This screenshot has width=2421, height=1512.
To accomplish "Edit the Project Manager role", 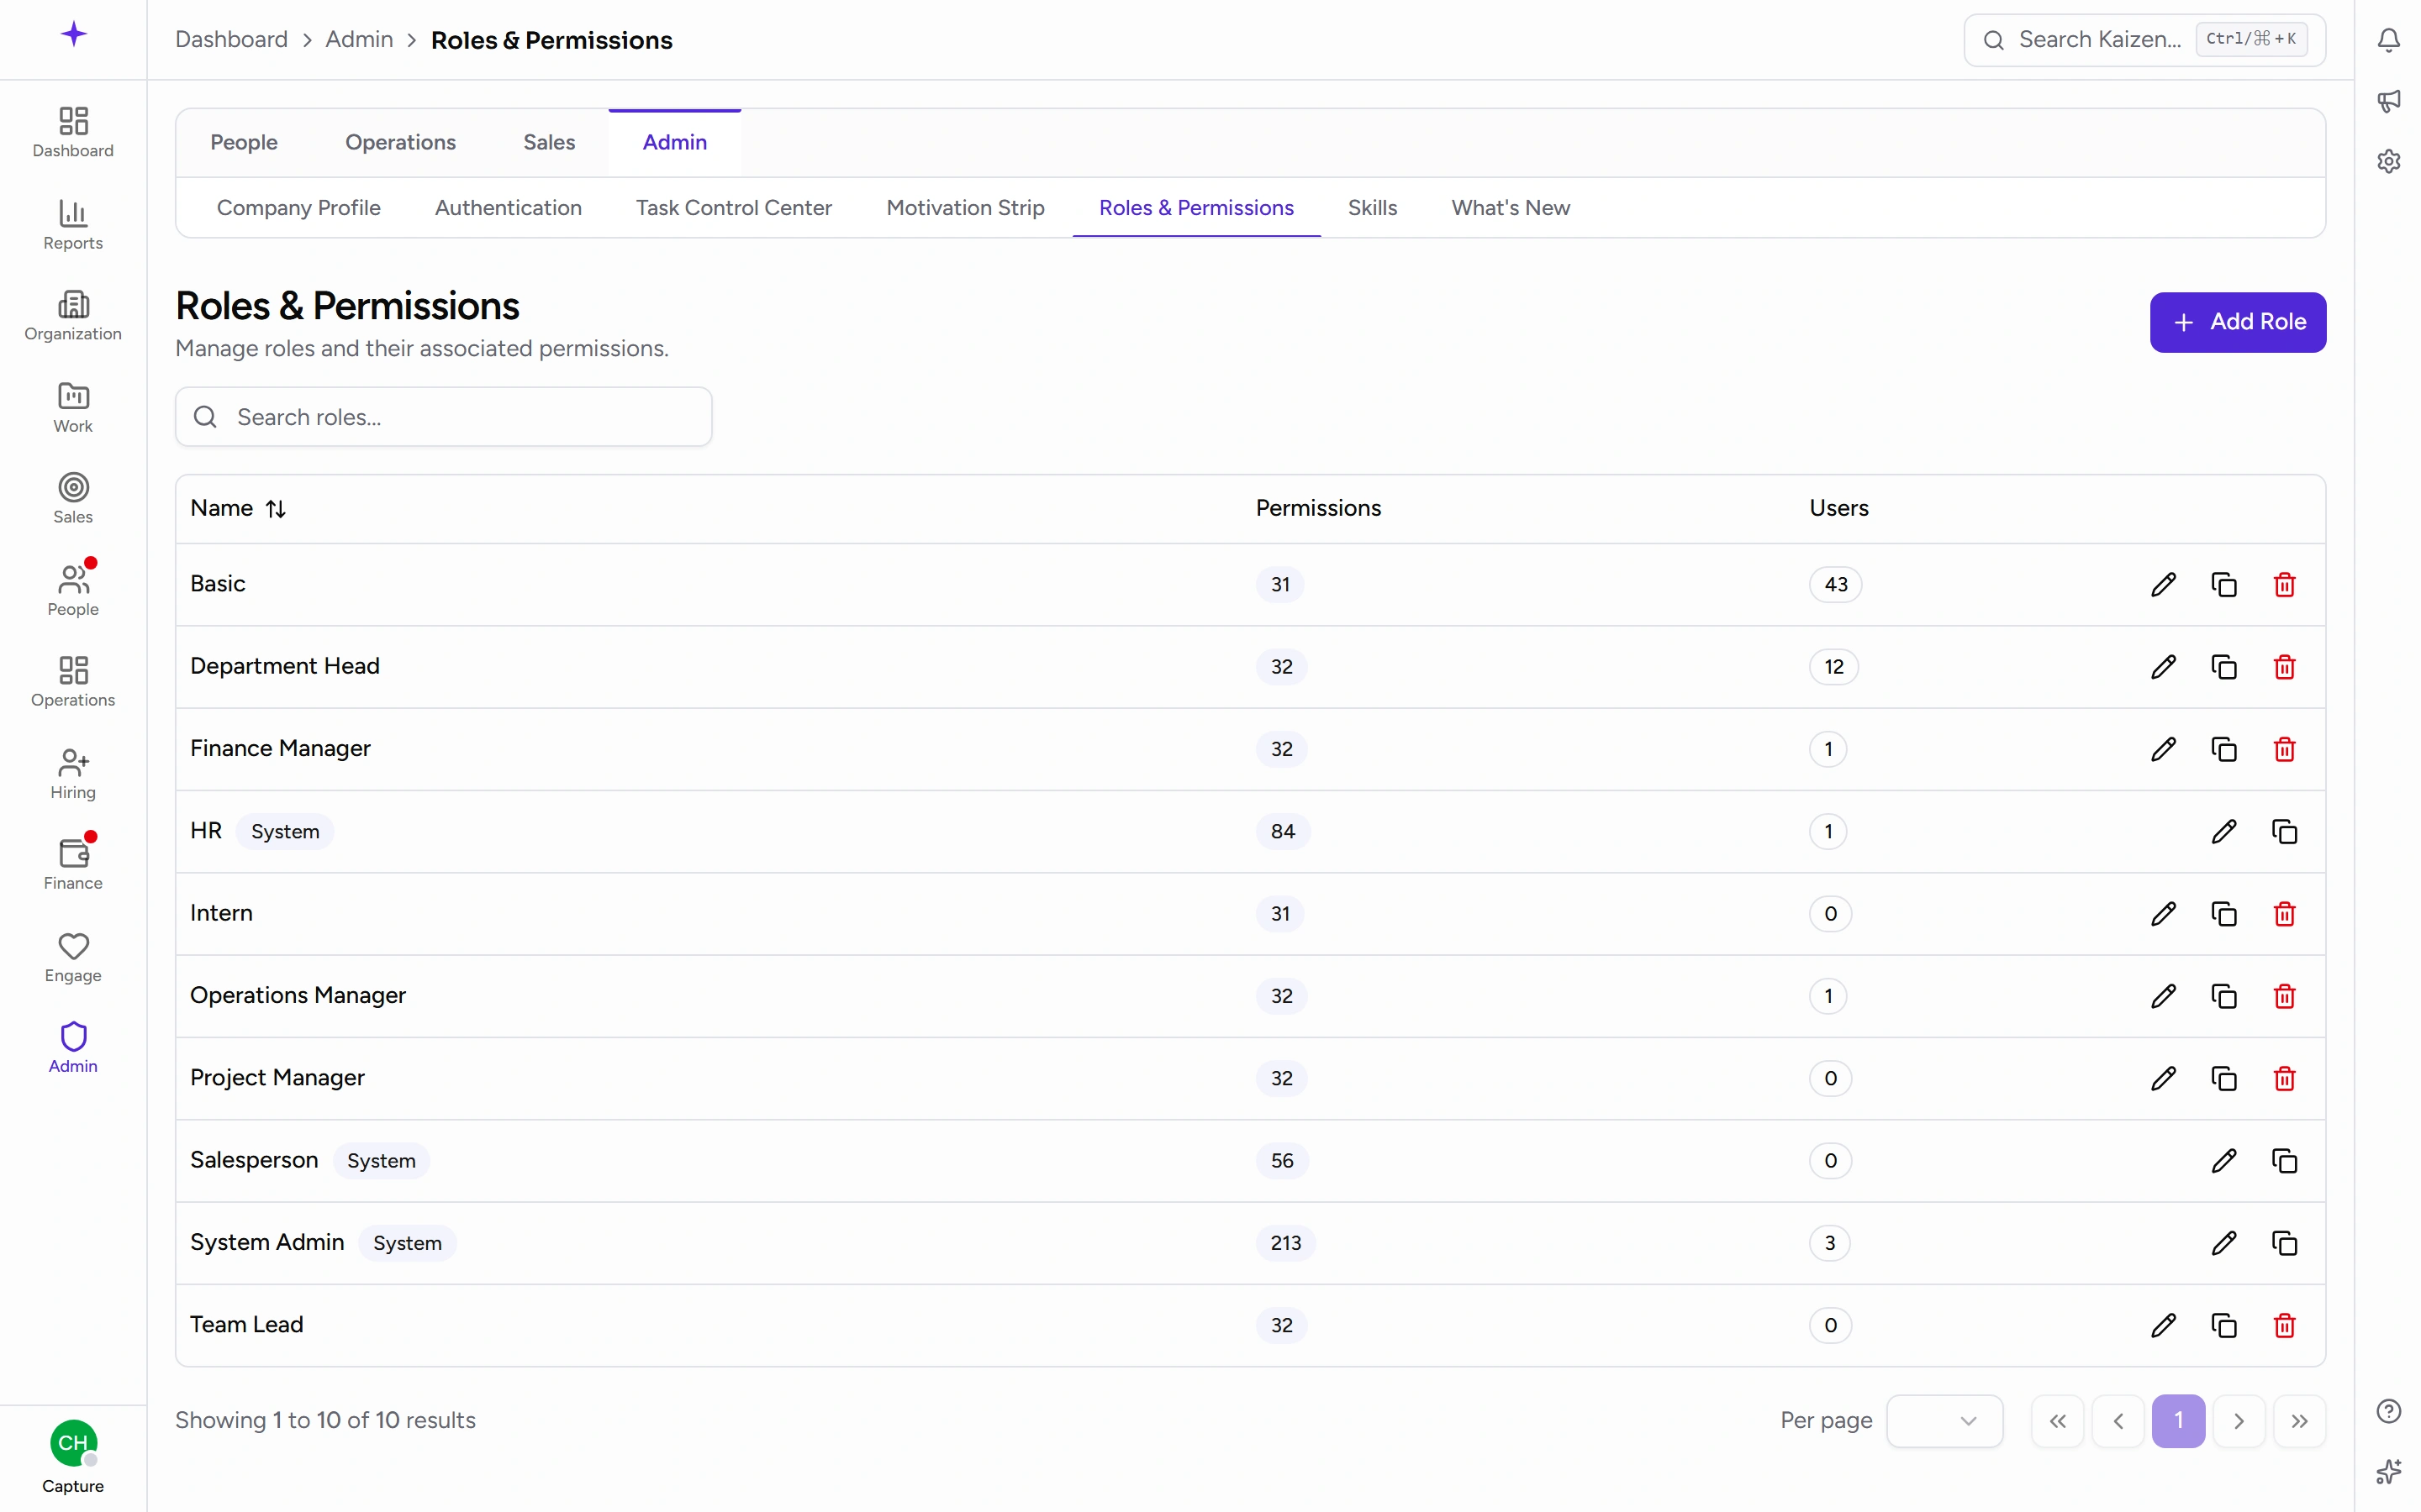I will click(x=2163, y=1078).
